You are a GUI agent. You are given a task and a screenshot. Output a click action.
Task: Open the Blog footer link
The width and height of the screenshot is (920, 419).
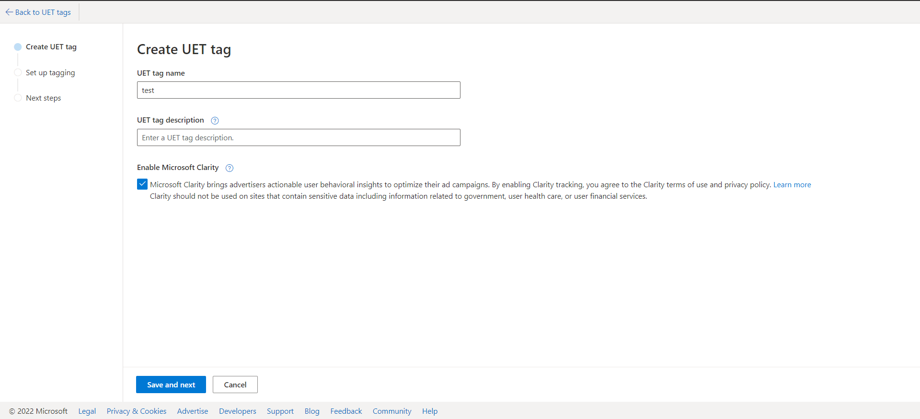(312, 411)
